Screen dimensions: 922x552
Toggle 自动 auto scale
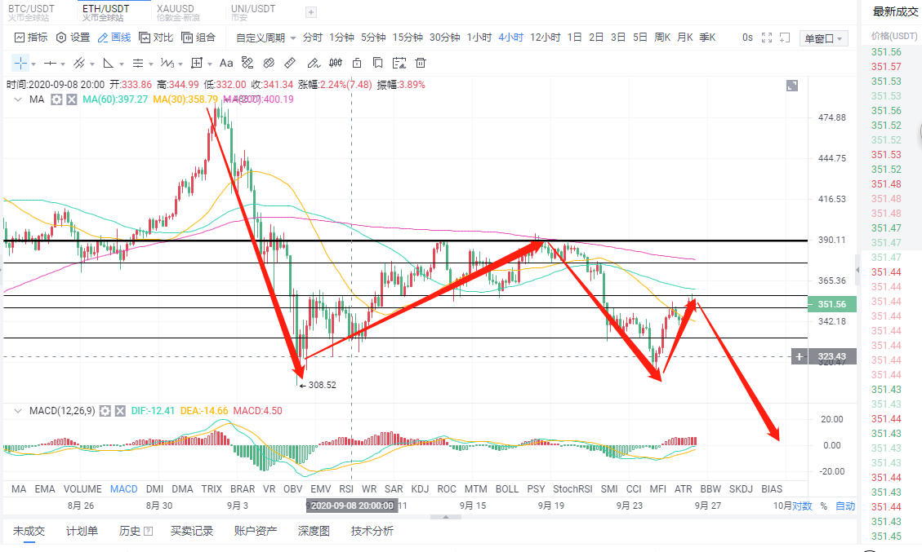845,506
